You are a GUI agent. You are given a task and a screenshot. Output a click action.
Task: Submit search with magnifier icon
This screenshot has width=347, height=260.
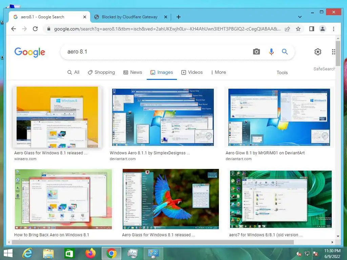(285, 52)
